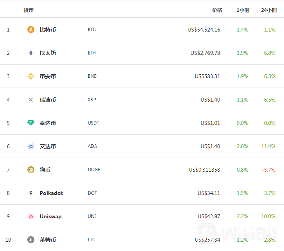Click the Cardano ADA dotted icon
Image resolution: width=284 pixels, height=251 pixels.
(x=31, y=146)
